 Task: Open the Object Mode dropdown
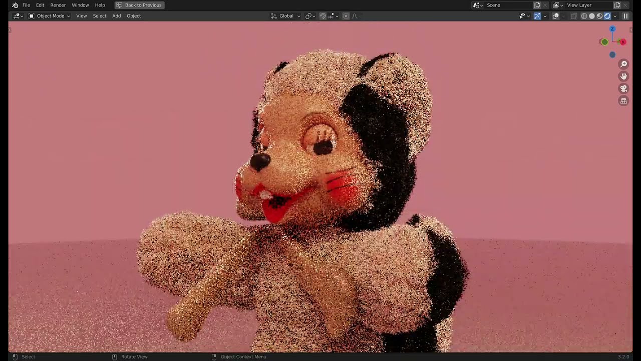click(x=49, y=16)
